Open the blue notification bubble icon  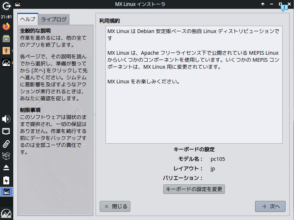click(284, 8)
